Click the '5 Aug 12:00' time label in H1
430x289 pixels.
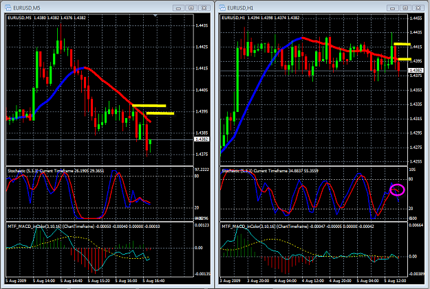395,281
